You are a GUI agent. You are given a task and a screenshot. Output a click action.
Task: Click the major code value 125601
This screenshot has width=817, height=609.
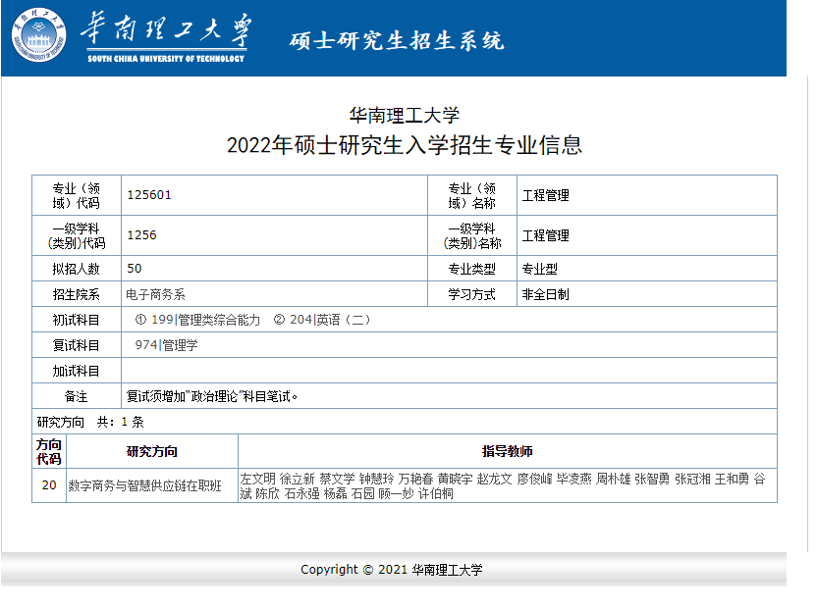[149, 195]
